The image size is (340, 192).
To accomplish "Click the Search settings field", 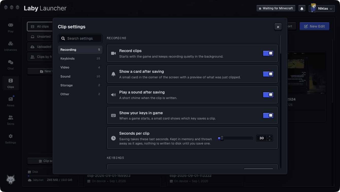I will click(x=80, y=38).
